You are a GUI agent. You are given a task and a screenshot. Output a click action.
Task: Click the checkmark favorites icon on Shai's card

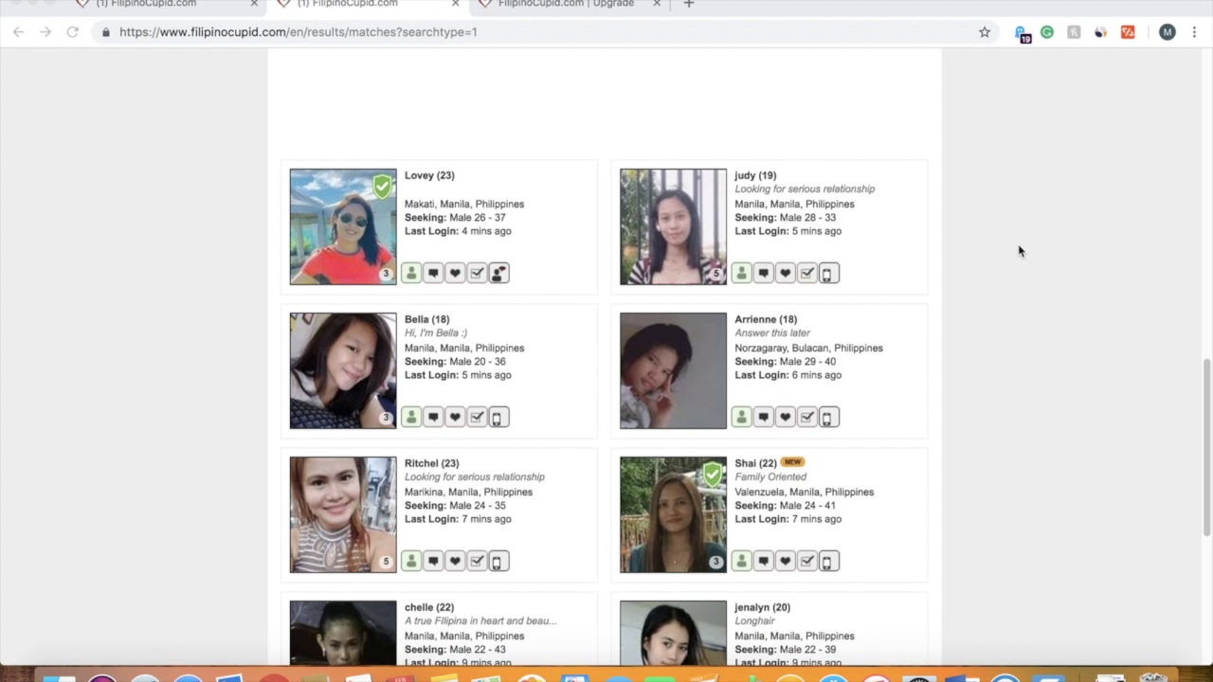pos(806,561)
